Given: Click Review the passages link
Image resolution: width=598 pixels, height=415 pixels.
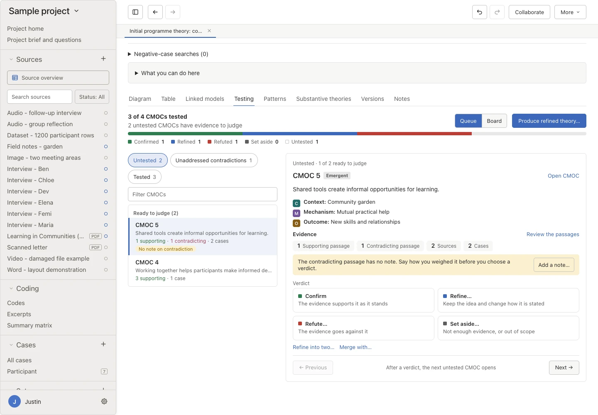Looking at the screenshot, I should [x=553, y=234].
